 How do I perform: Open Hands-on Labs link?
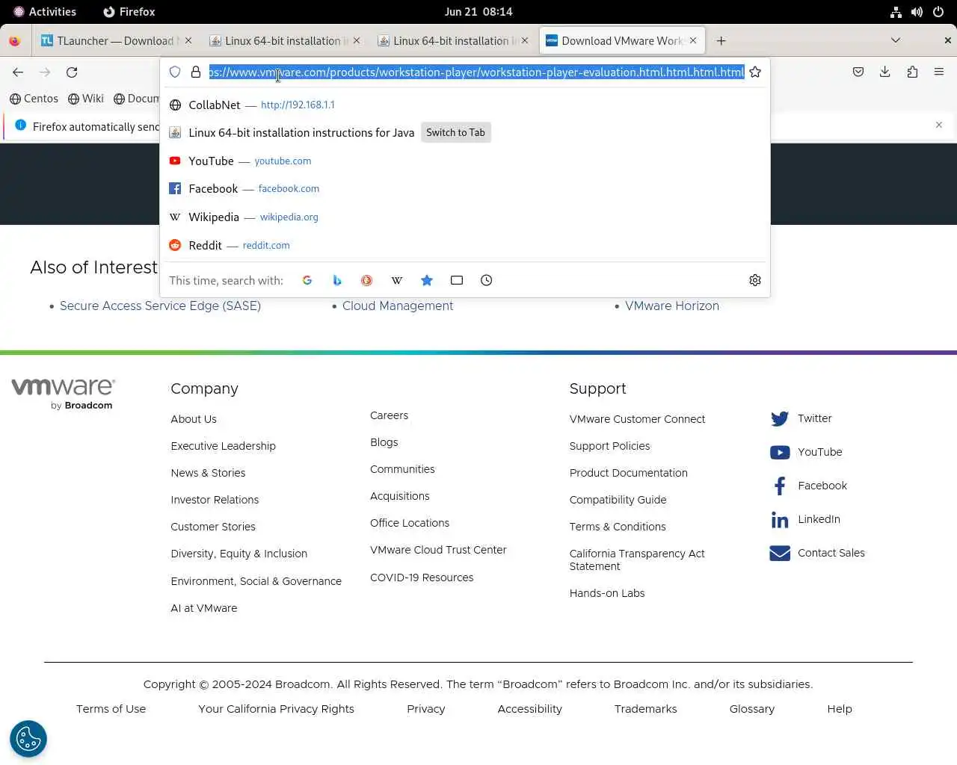[x=607, y=593]
